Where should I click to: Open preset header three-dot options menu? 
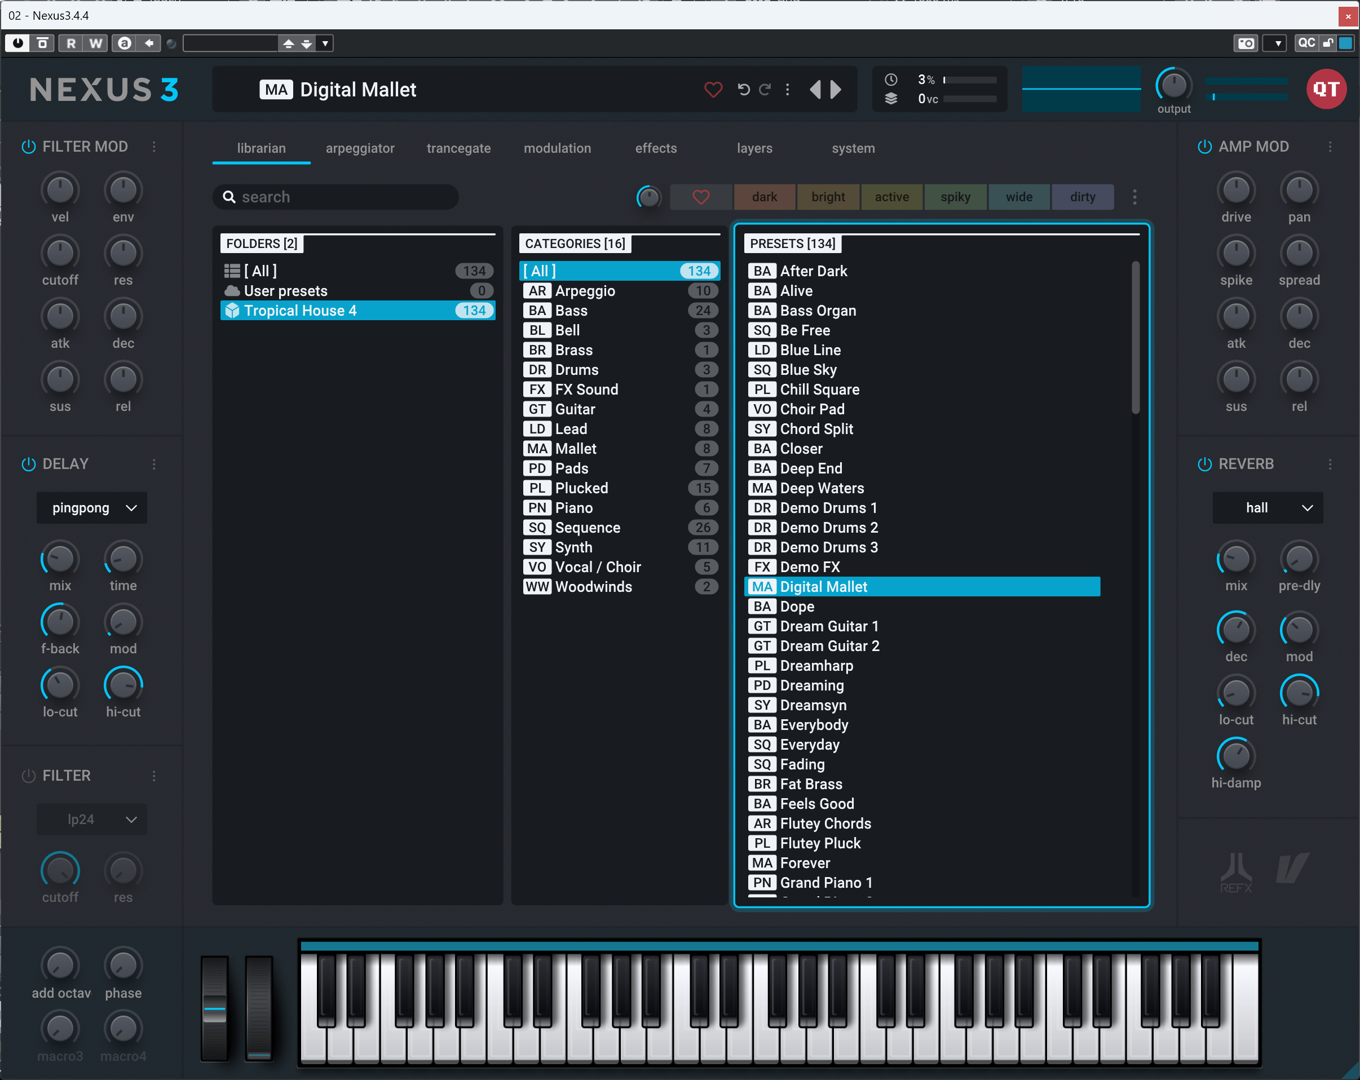click(787, 90)
